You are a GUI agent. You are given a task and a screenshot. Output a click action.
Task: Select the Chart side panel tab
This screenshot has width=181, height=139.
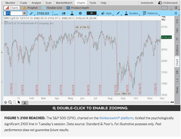pyautogui.click(x=177, y=62)
